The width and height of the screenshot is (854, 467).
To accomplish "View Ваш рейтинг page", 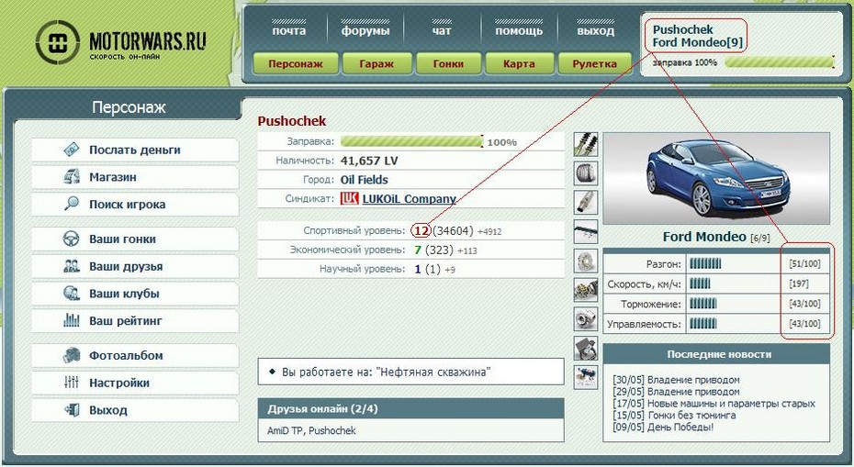I will click(x=135, y=320).
